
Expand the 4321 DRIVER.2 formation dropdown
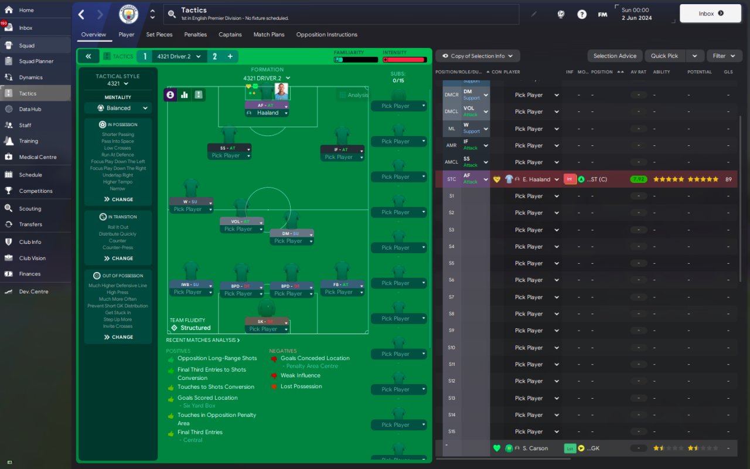[x=267, y=78]
